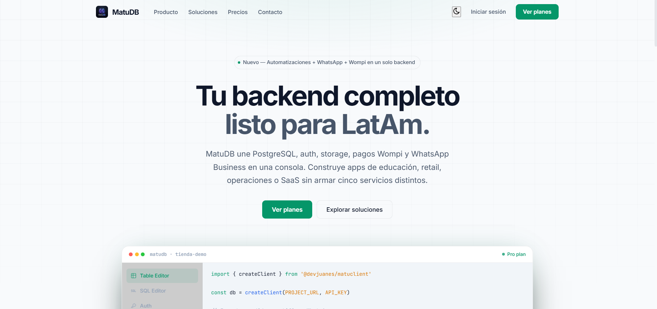Select Table Editor in demo sidebar
This screenshot has width=657, height=309.
[x=162, y=276]
